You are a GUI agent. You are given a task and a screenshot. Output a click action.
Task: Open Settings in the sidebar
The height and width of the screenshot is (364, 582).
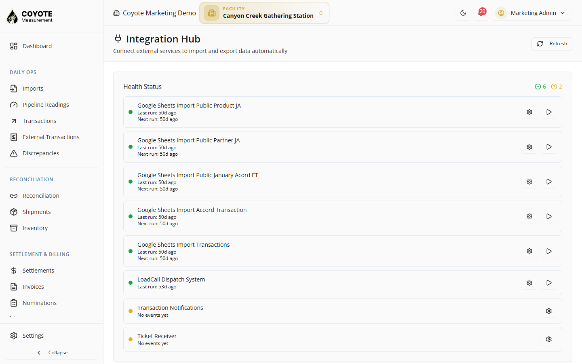pos(51,336)
